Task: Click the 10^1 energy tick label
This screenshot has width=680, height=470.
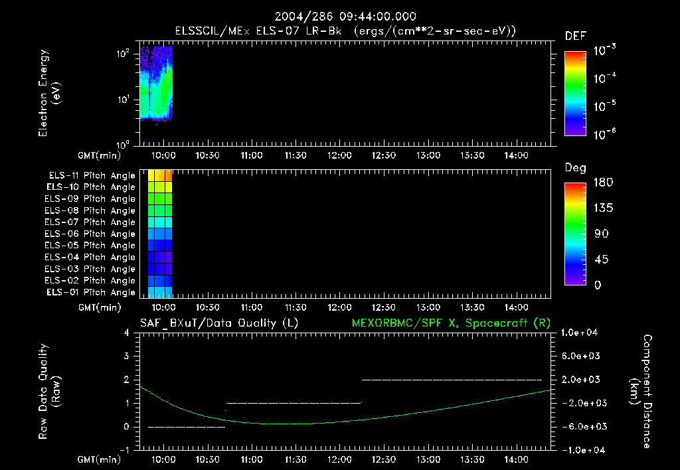Action: point(123,100)
